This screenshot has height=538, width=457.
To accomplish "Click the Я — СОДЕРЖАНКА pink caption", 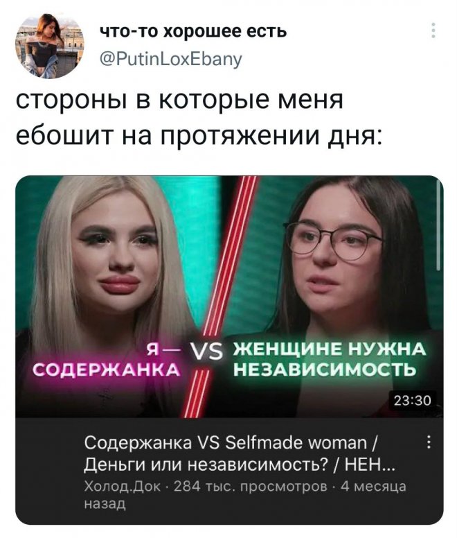I will pos(107,361).
